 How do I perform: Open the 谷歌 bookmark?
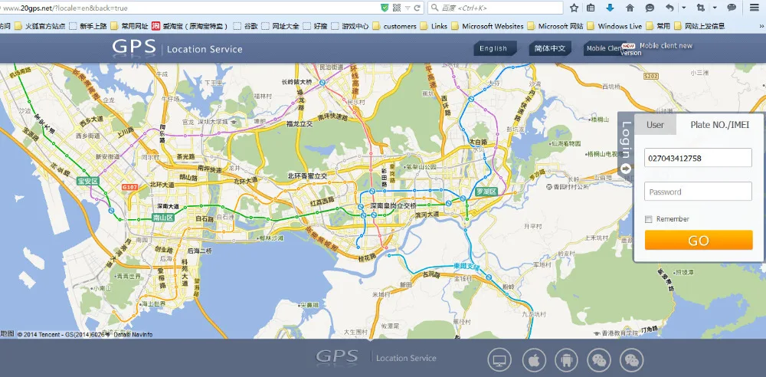245,26
